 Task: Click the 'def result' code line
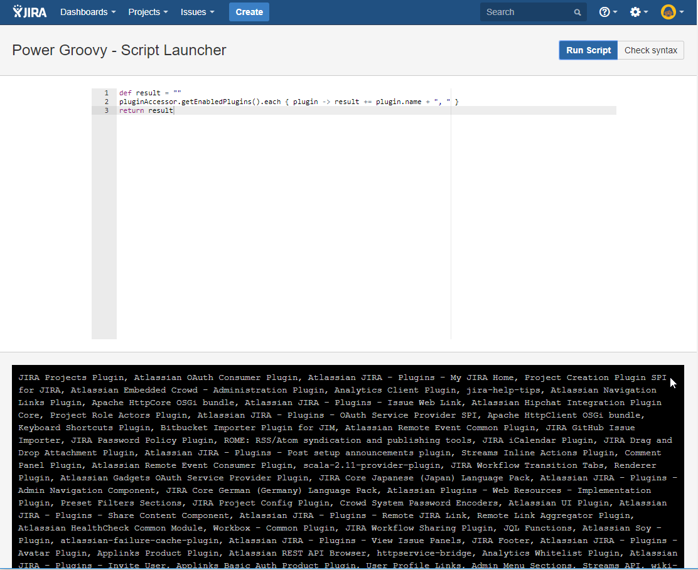[150, 93]
